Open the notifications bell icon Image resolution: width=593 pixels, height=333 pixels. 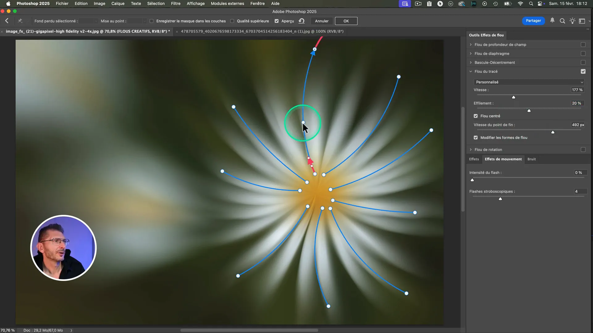click(552, 21)
